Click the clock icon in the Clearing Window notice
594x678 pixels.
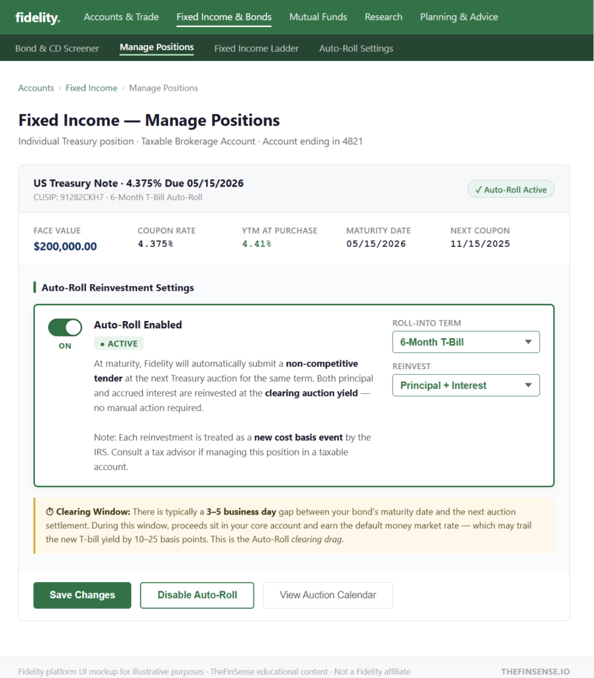49,512
